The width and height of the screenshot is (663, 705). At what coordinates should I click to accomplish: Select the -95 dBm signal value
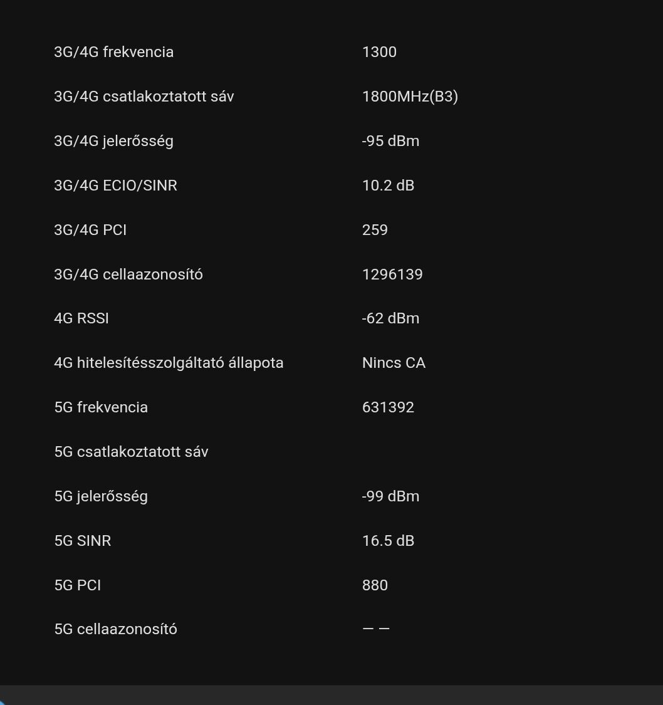pyautogui.click(x=390, y=141)
